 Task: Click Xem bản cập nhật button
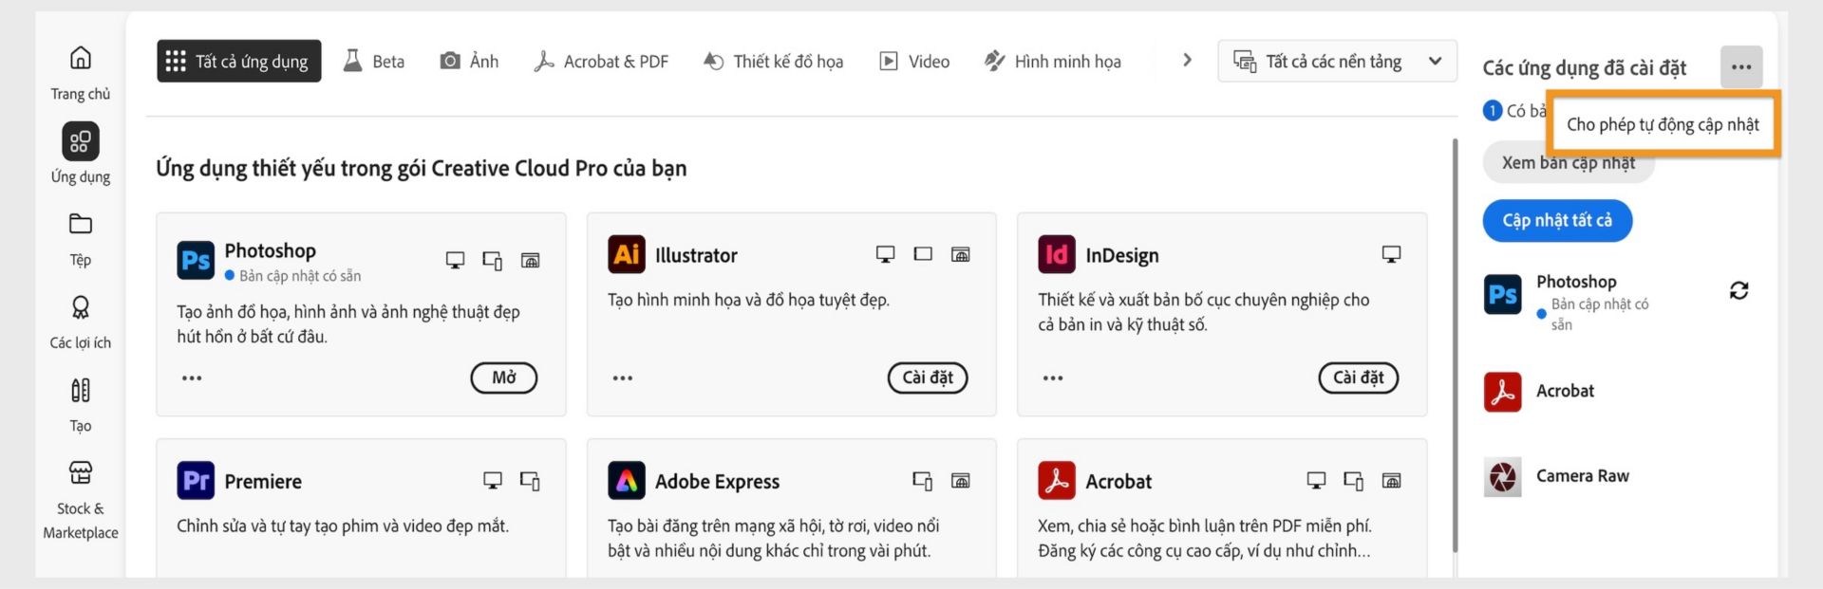[x=1568, y=162]
